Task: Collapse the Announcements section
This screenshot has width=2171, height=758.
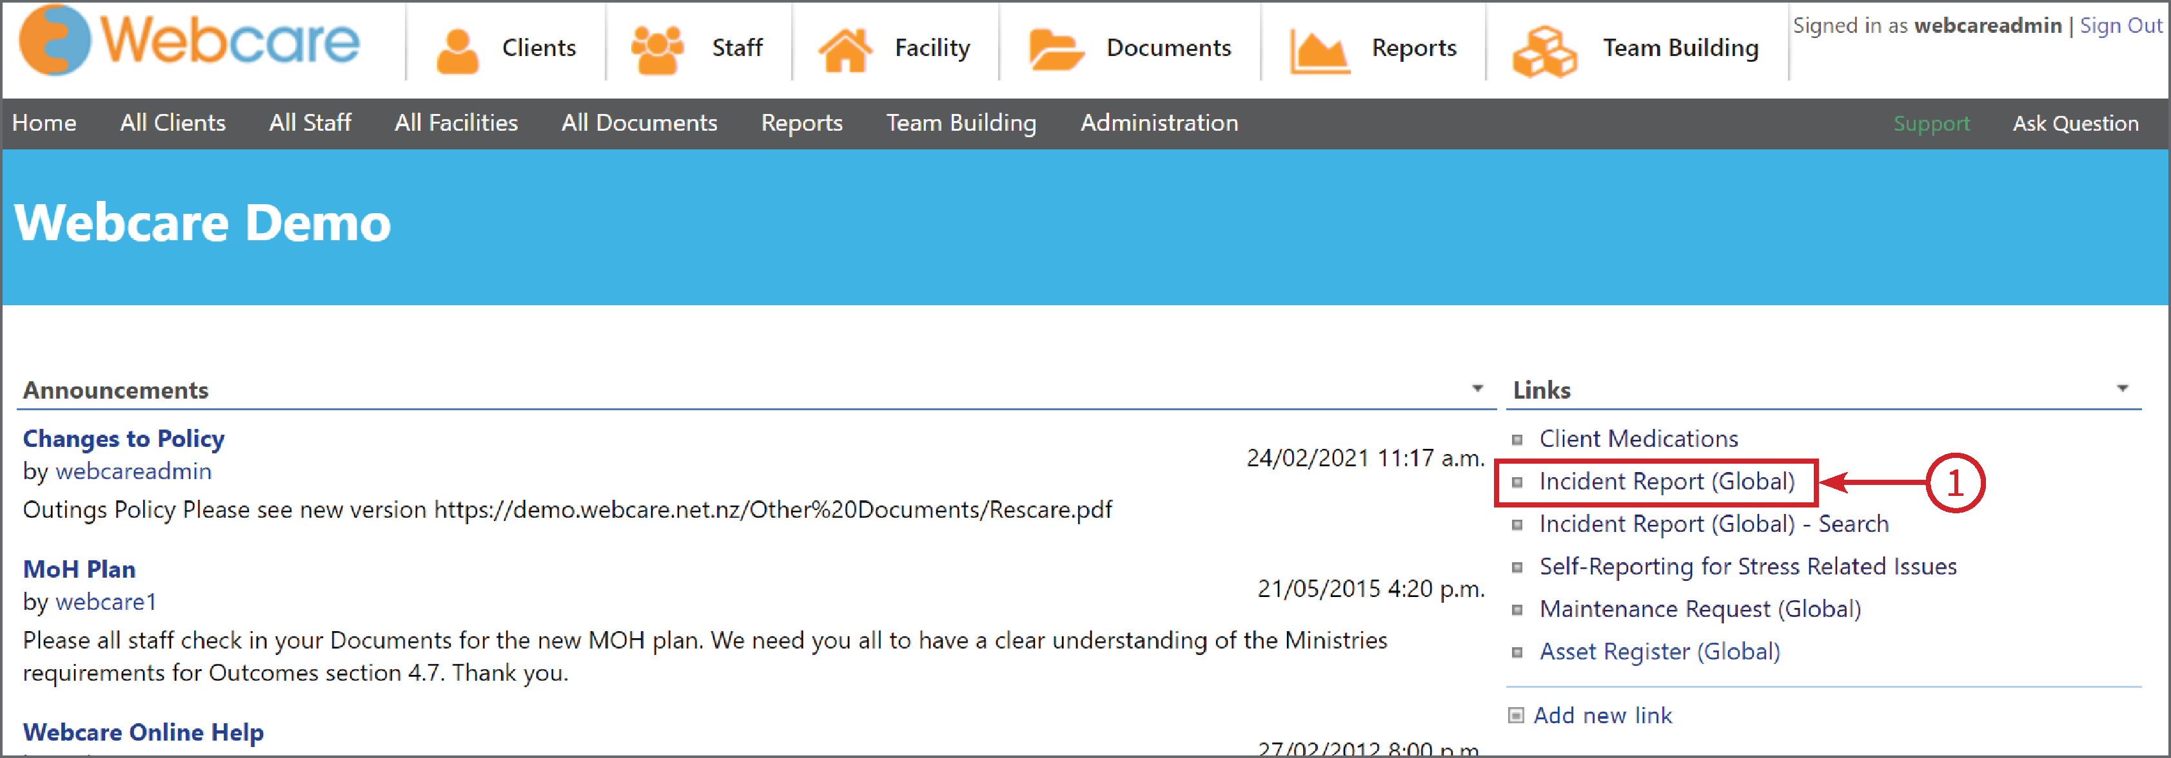Action: [1477, 388]
